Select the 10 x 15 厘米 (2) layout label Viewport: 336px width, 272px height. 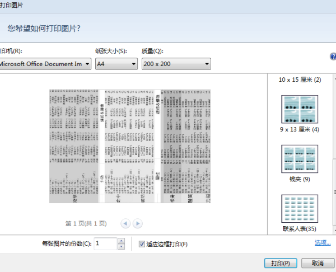(x=300, y=80)
